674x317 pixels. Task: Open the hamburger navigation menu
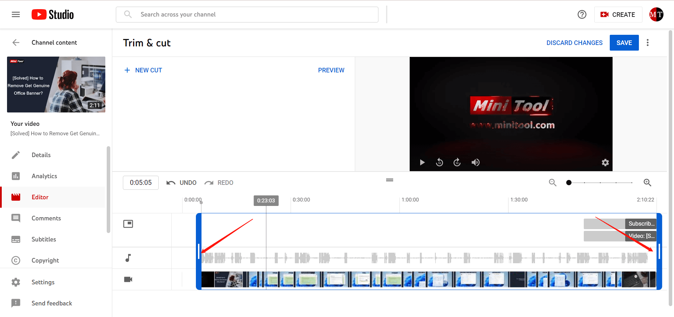coord(16,14)
